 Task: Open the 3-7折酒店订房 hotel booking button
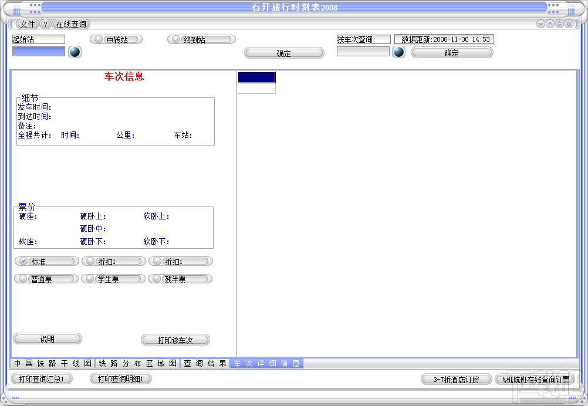pos(456,380)
